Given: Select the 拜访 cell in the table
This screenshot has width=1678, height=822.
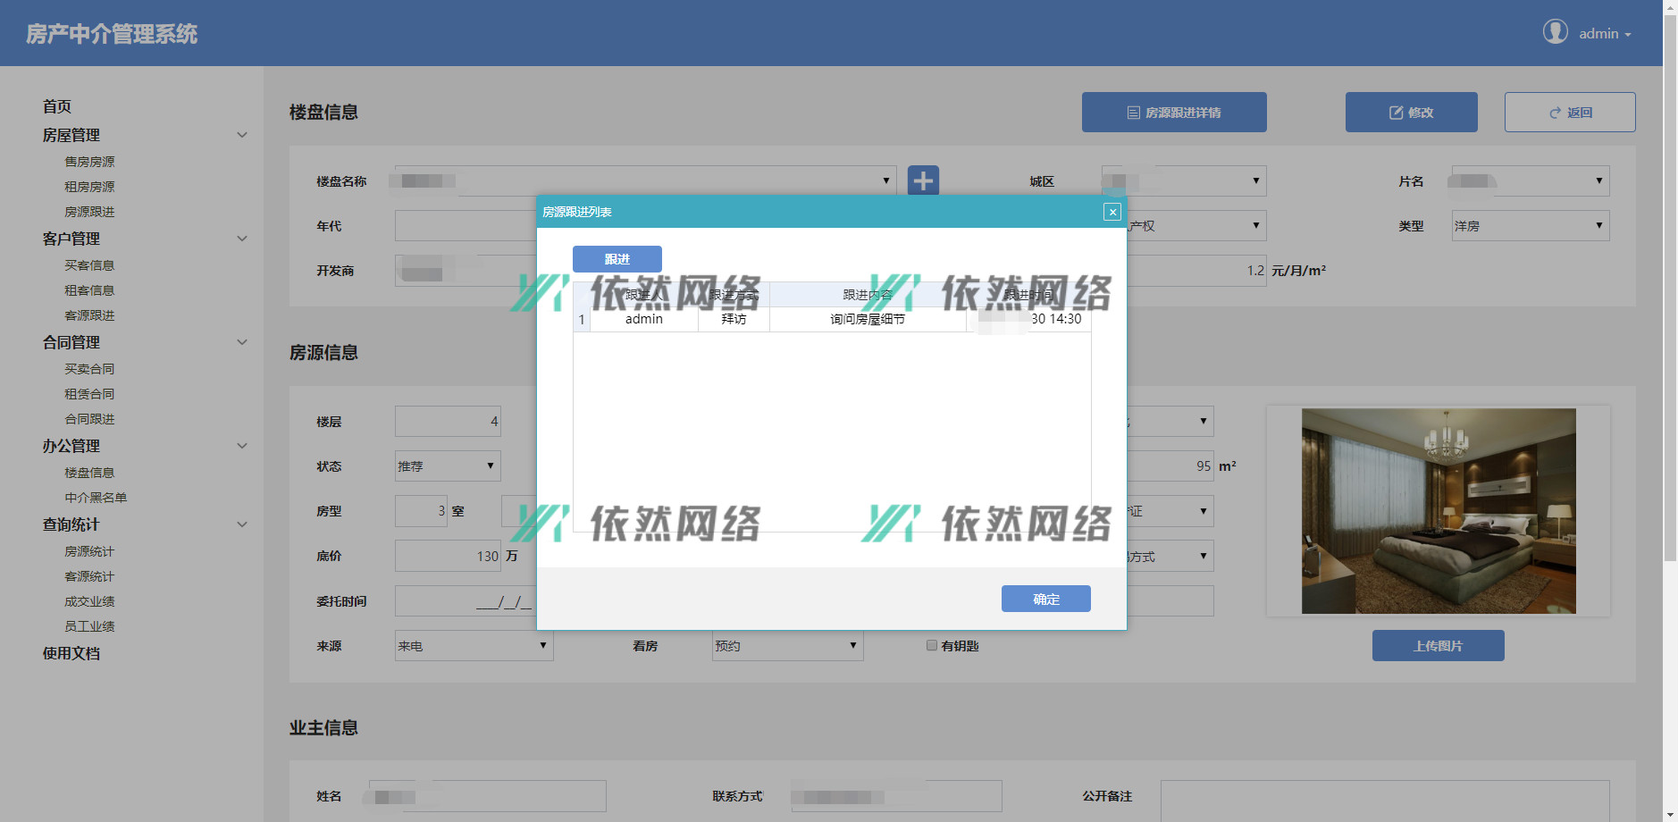Looking at the screenshot, I should coord(734,319).
